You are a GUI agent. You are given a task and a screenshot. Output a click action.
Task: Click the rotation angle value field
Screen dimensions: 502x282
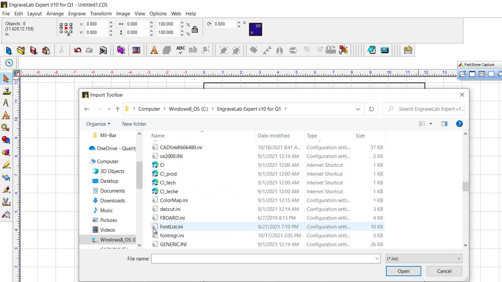tap(224, 24)
